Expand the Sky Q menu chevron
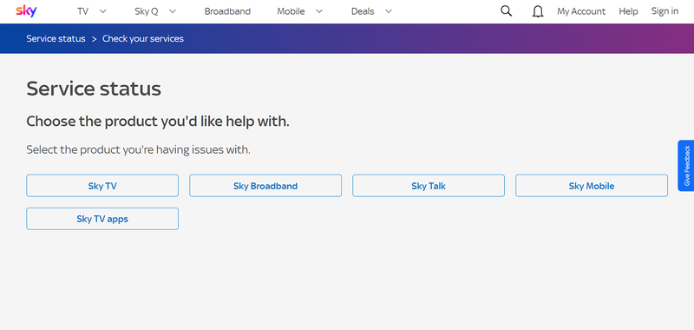 coord(173,11)
